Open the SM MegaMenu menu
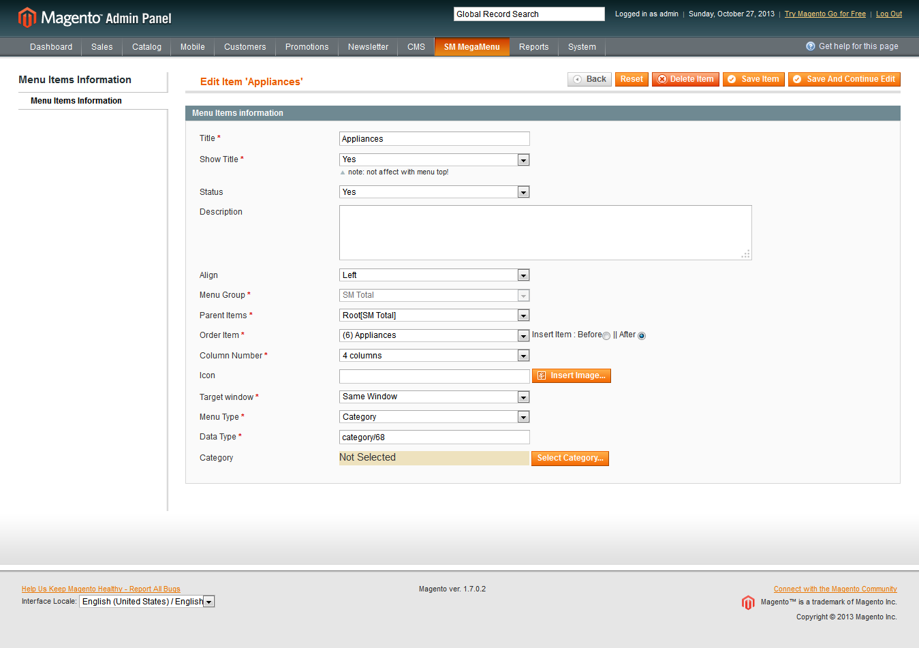The image size is (919, 648). click(x=472, y=47)
